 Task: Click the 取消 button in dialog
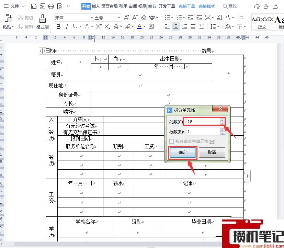coord(212,153)
